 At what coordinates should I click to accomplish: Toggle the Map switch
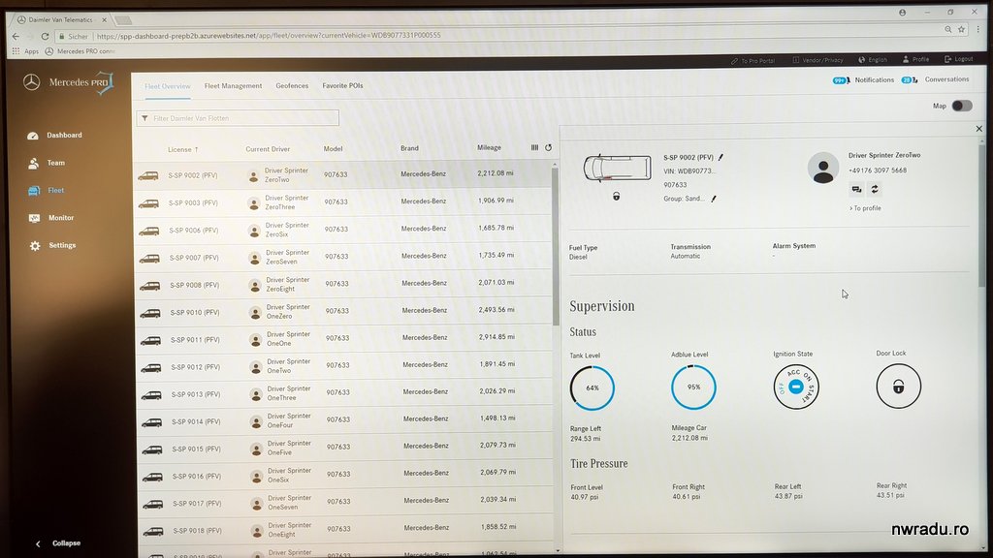point(962,106)
